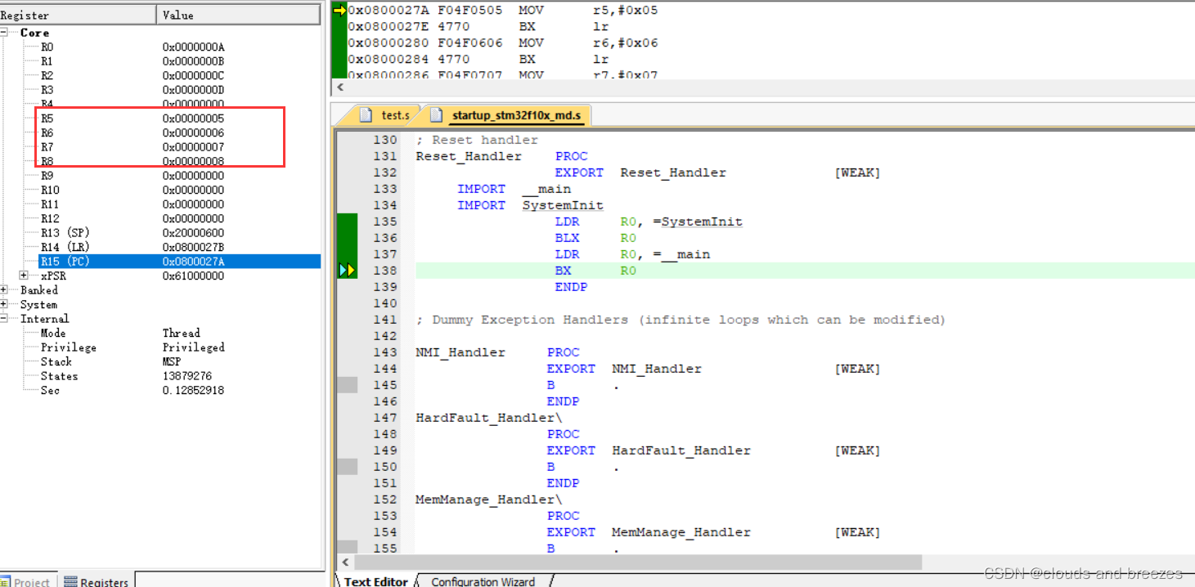This screenshot has height=587, width=1195.
Task: Click disassembly line at 0x08000284 BX lr
Action: click(x=478, y=59)
